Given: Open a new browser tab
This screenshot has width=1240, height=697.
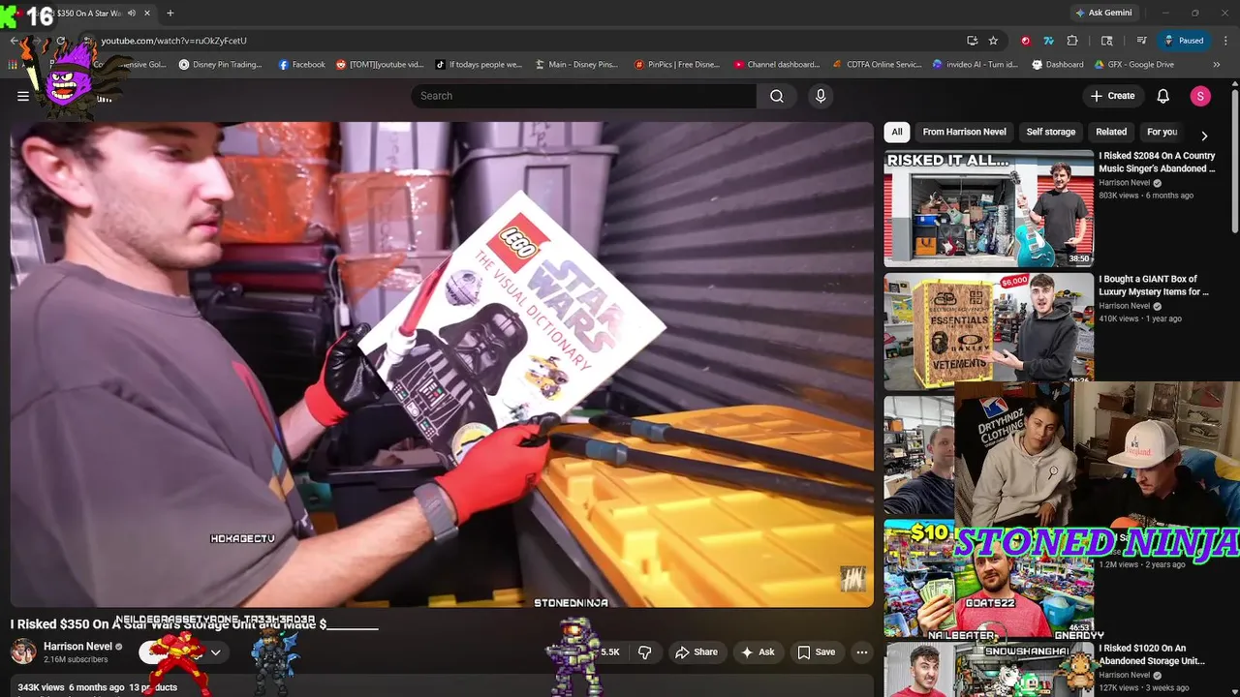Looking at the screenshot, I should [170, 13].
